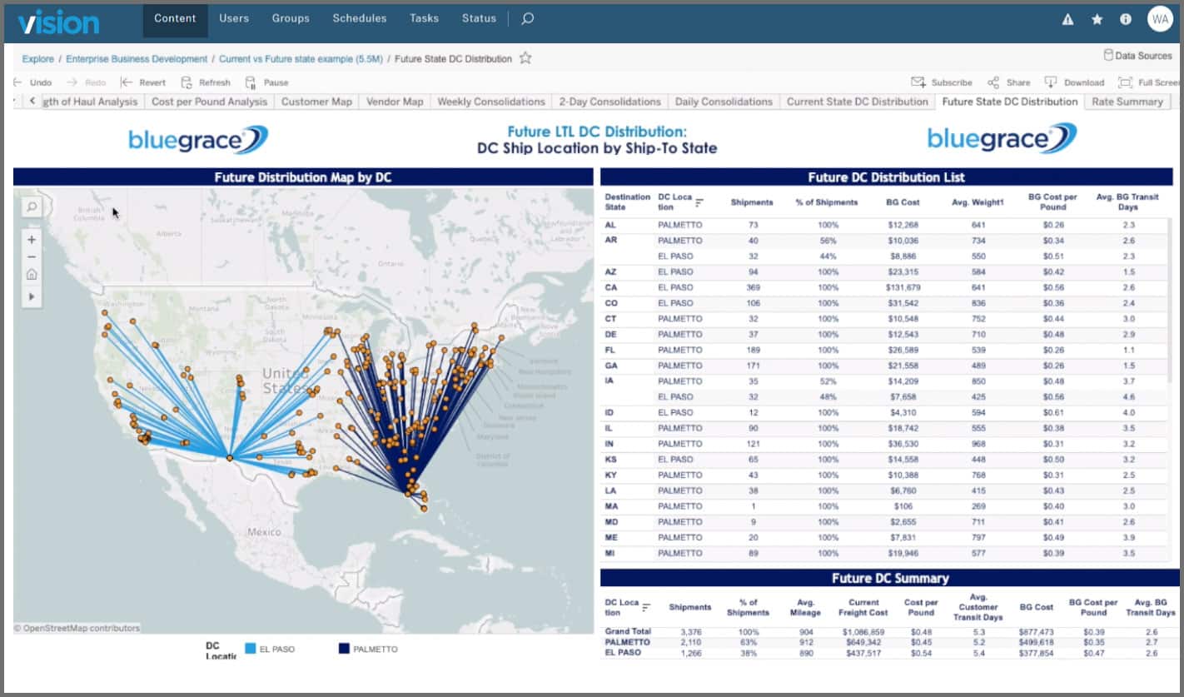Click tab strip left-scroll arrow
1184x697 pixels.
(x=32, y=102)
